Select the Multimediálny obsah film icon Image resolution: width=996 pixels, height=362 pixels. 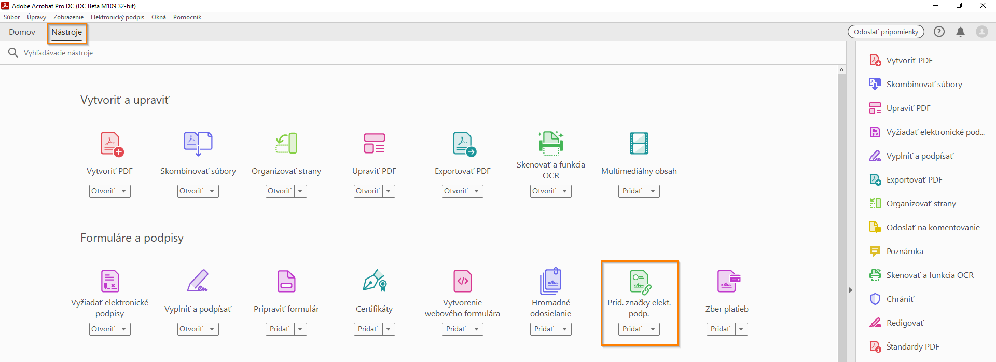[639, 144]
